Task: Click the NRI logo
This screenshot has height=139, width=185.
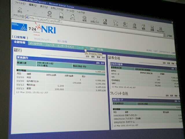Action: tap(48, 29)
